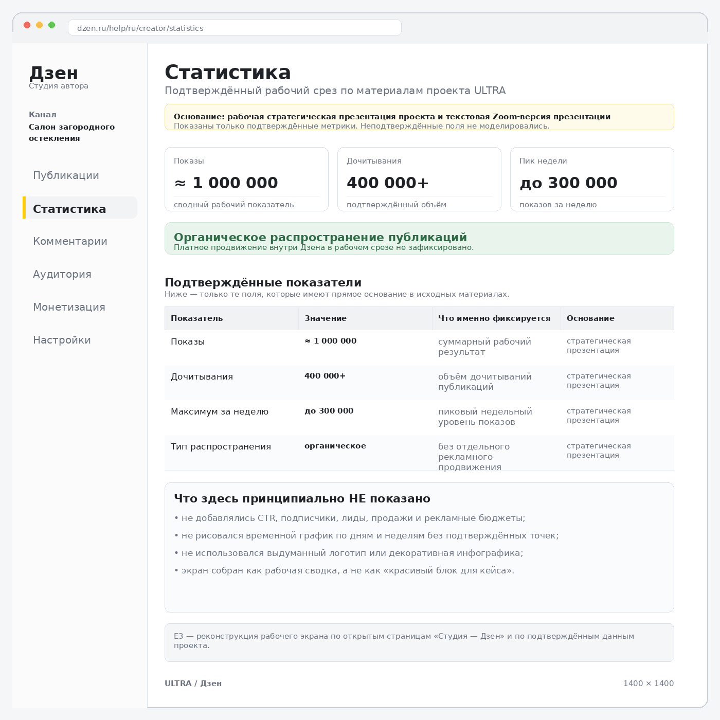The height and width of the screenshot is (720, 720).
Task: Click the green Органическое распространение banner
Action: click(x=419, y=238)
